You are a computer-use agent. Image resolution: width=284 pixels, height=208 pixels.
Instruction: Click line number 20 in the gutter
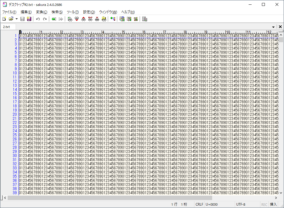(15, 114)
